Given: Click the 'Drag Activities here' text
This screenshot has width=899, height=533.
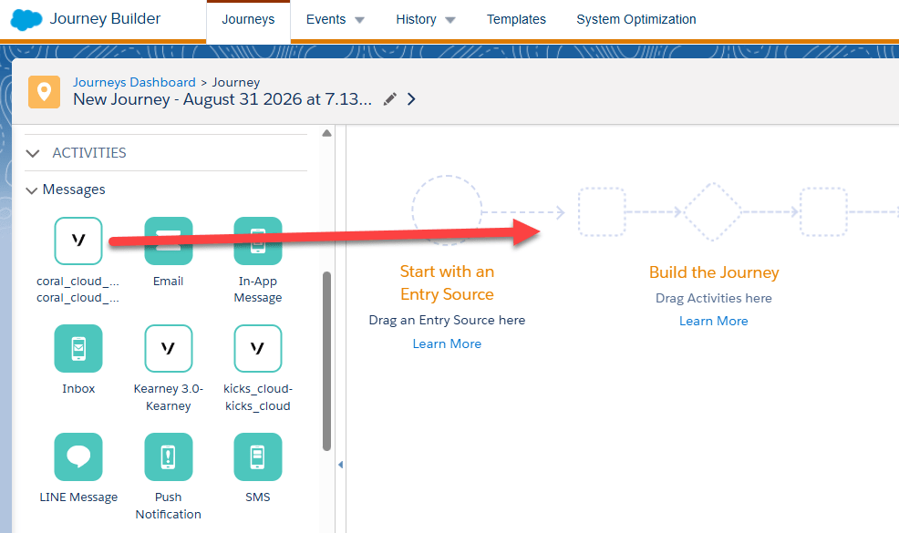Looking at the screenshot, I should point(714,298).
